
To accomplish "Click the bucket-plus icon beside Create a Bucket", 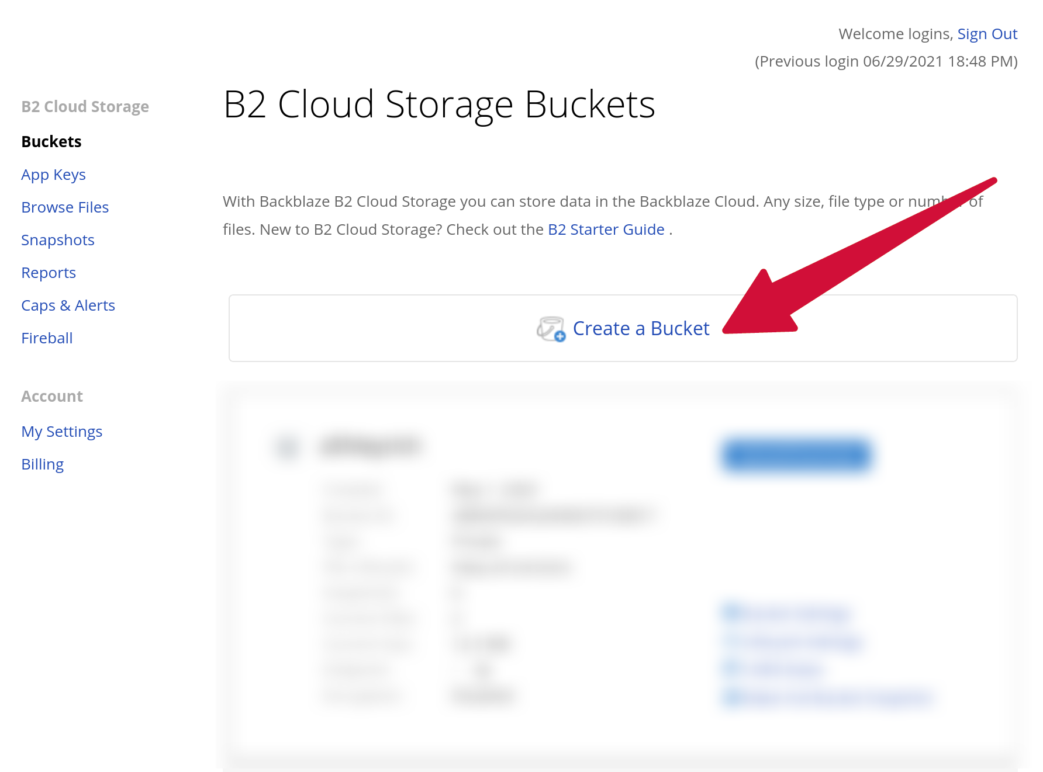I will (x=551, y=329).
